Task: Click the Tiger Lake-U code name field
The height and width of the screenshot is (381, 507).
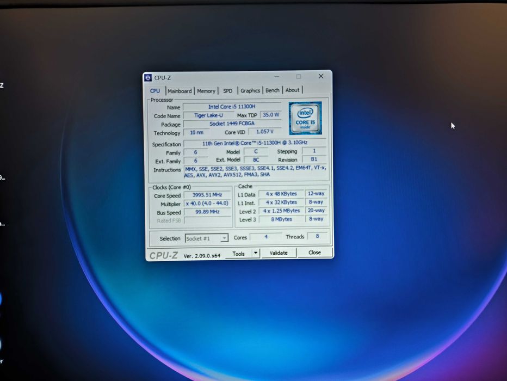Action: point(208,115)
